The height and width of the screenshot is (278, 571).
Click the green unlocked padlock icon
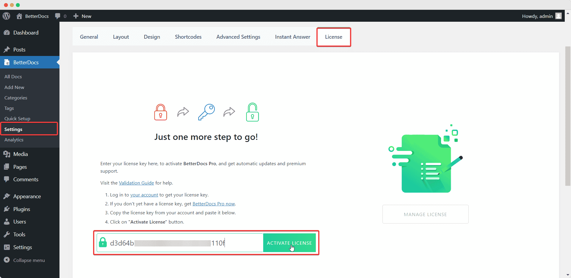(252, 112)
